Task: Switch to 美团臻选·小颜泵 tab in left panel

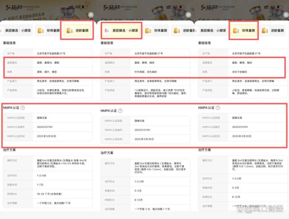Action: (16, 30)
